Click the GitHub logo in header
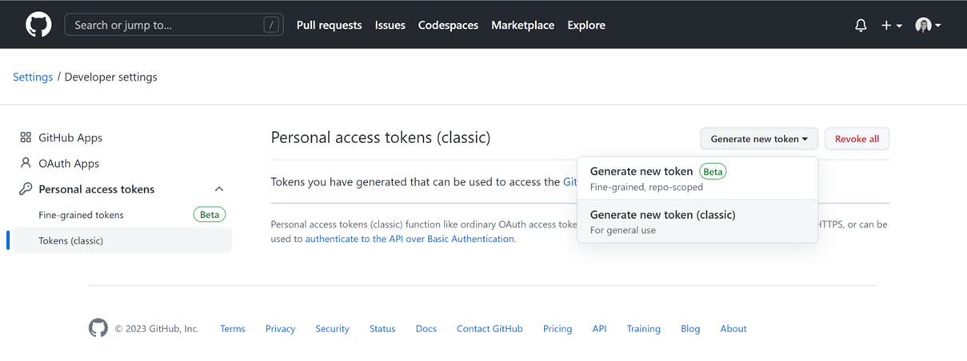Image resolution: width=967 pixels, height=361 pixels. (x=38, y=25)
